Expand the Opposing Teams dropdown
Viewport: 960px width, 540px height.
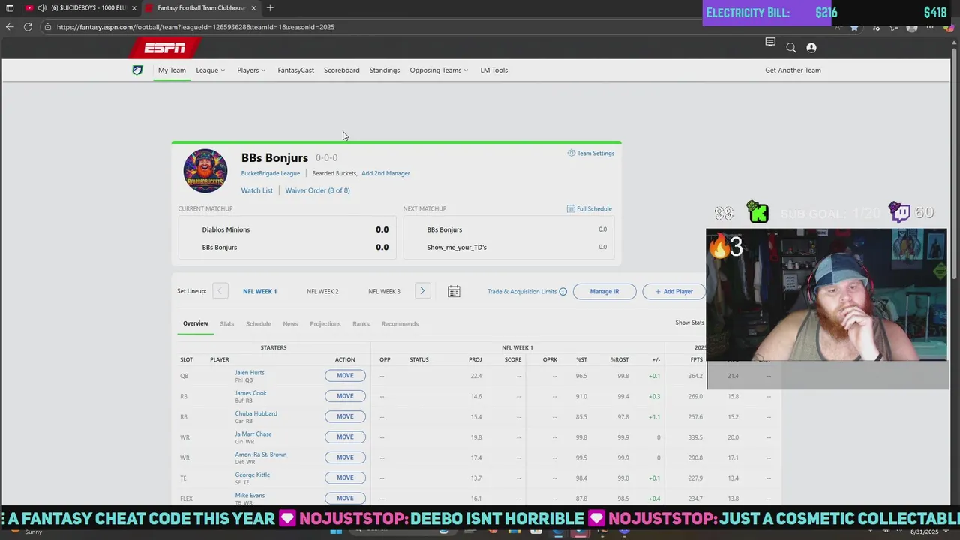[x=439, y=70]
